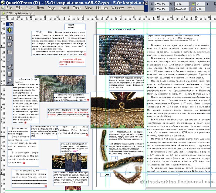
Task: Select the brown woven fabric photo on page
Action: [122, 55]
